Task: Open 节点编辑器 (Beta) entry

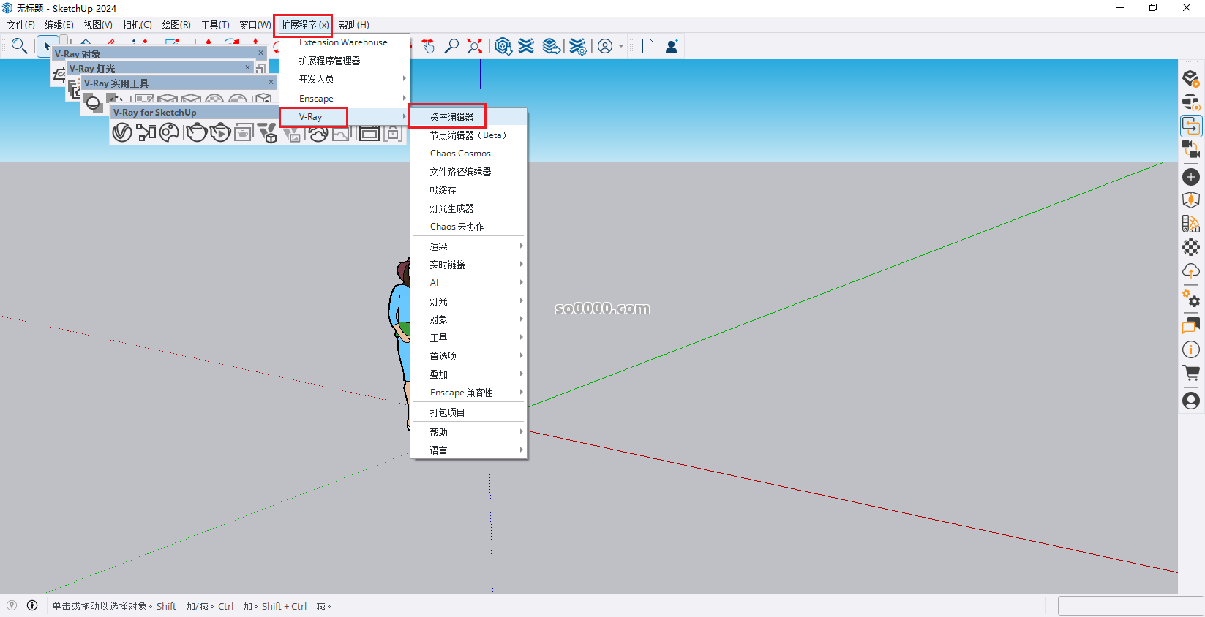Action: [468, 135]
